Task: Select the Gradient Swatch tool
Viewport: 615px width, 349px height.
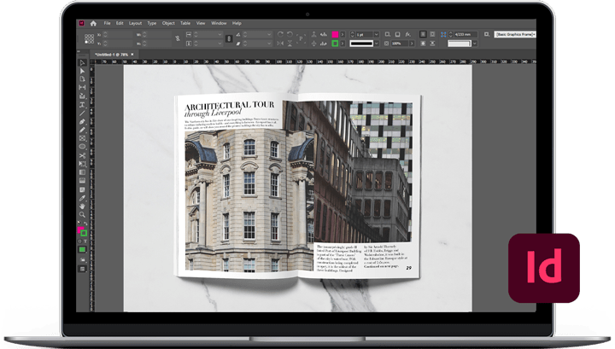Action: 82,172
